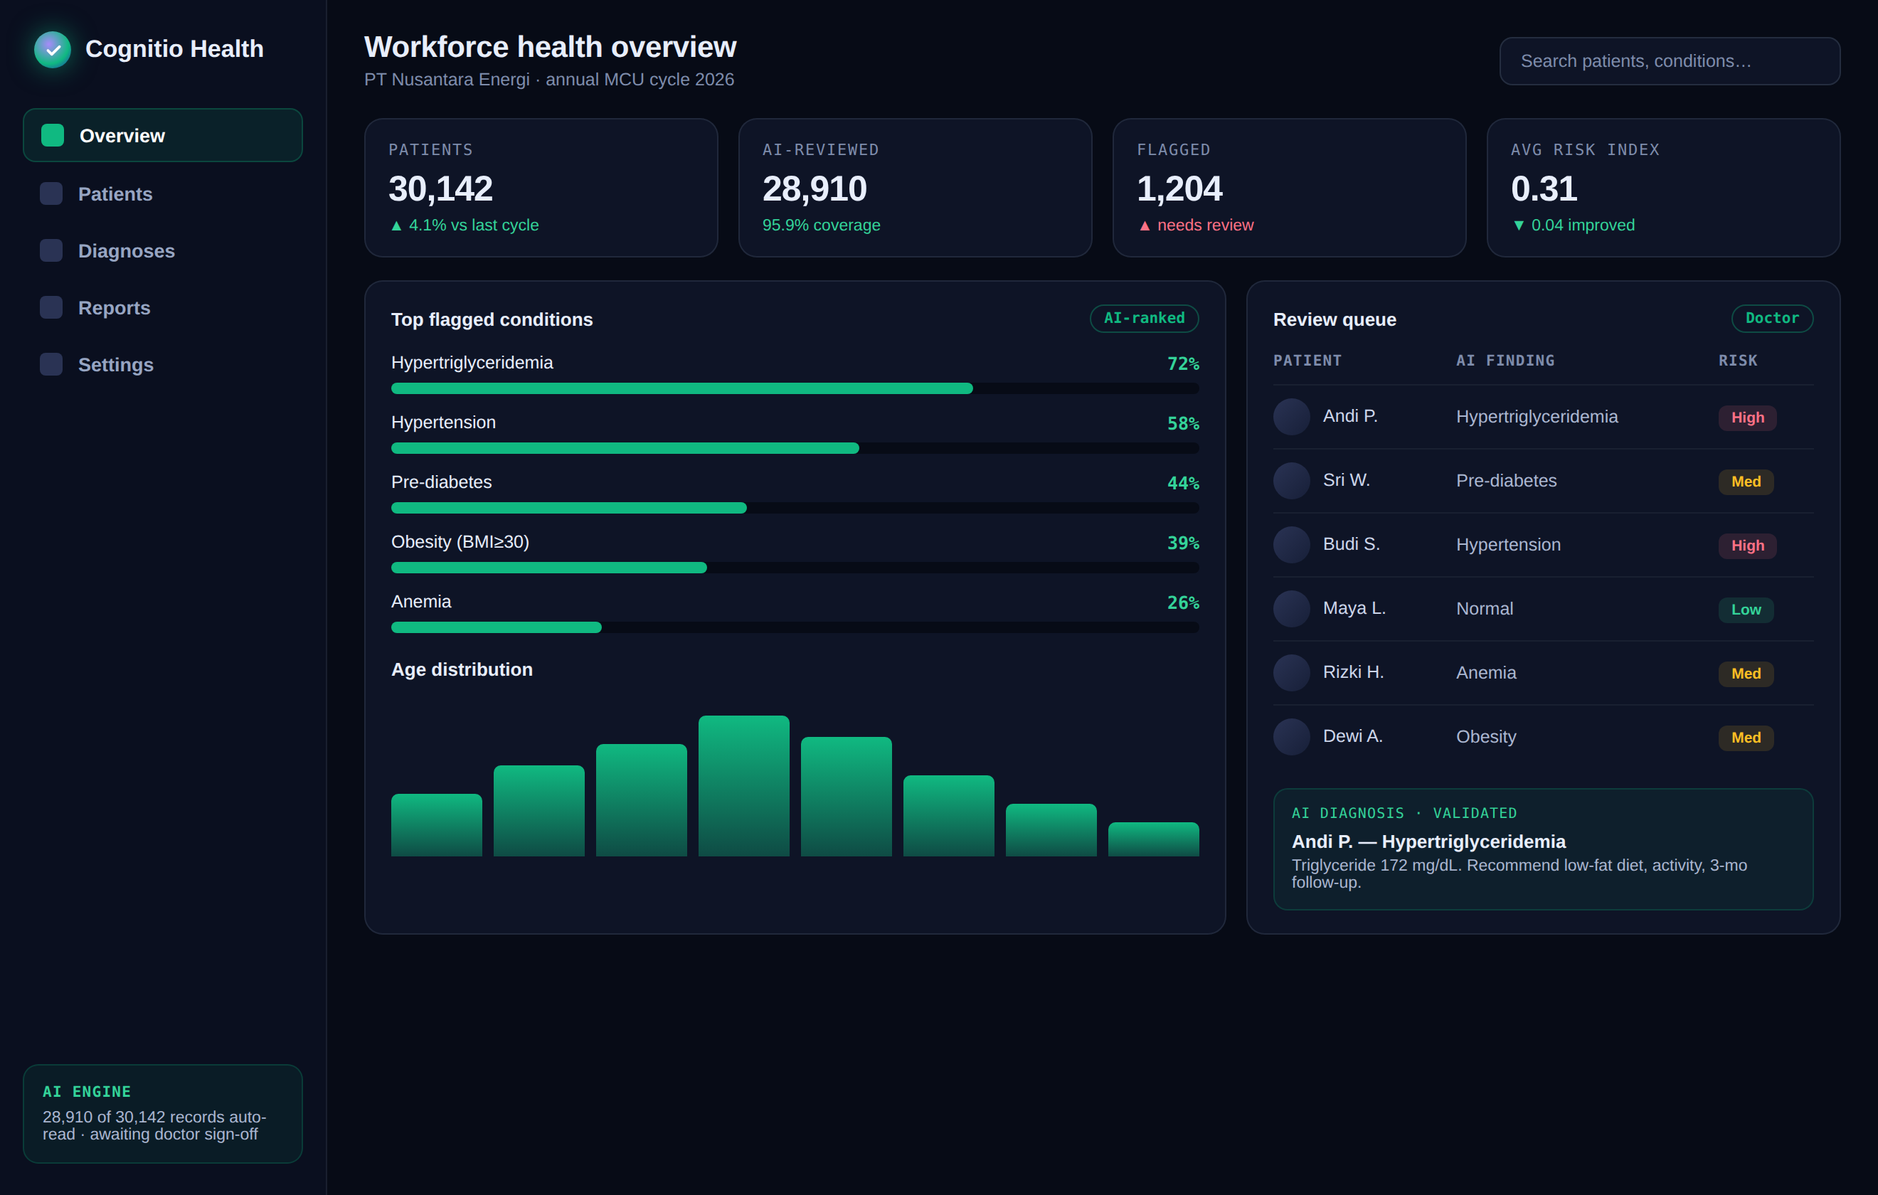Click the Diagnoses sidebar square icon

pos(51,250)
